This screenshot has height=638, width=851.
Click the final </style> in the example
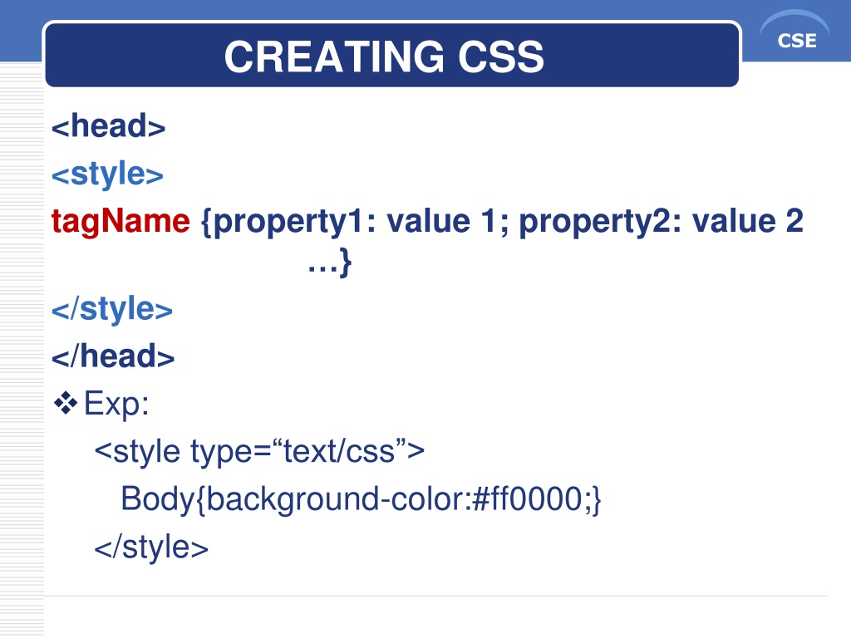click(x=151, y=547)
